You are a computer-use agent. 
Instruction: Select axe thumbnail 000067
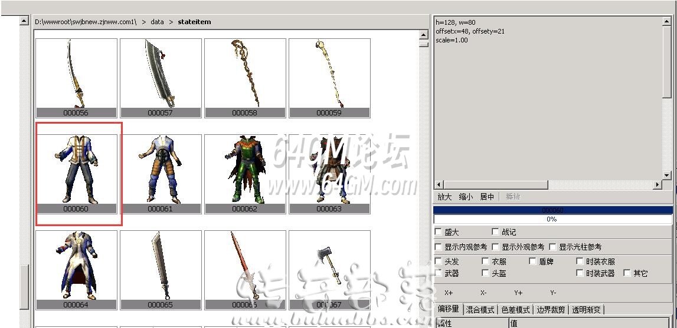click(329, 270)
